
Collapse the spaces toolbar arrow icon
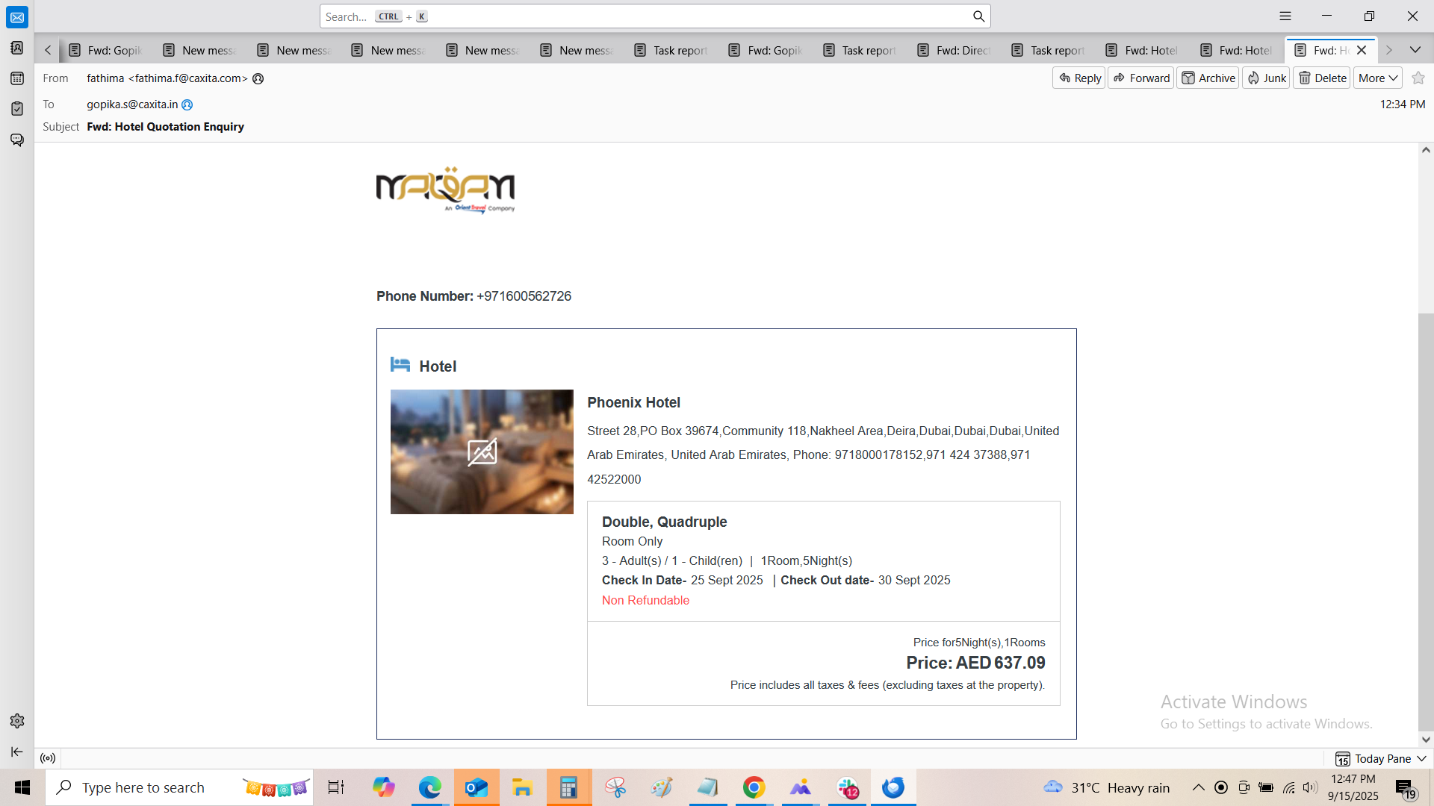(x=16, y=752)
